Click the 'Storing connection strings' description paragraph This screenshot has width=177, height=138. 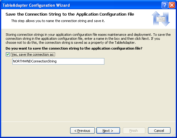click(x=88, y=39)
